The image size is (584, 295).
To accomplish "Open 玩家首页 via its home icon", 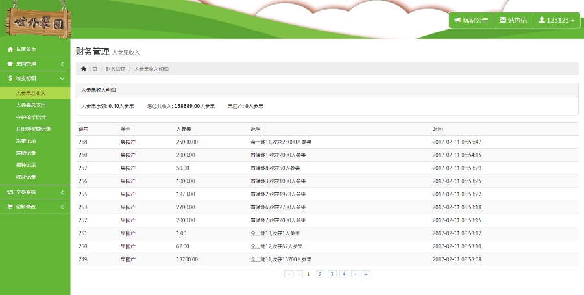I will tap(10, 49).
